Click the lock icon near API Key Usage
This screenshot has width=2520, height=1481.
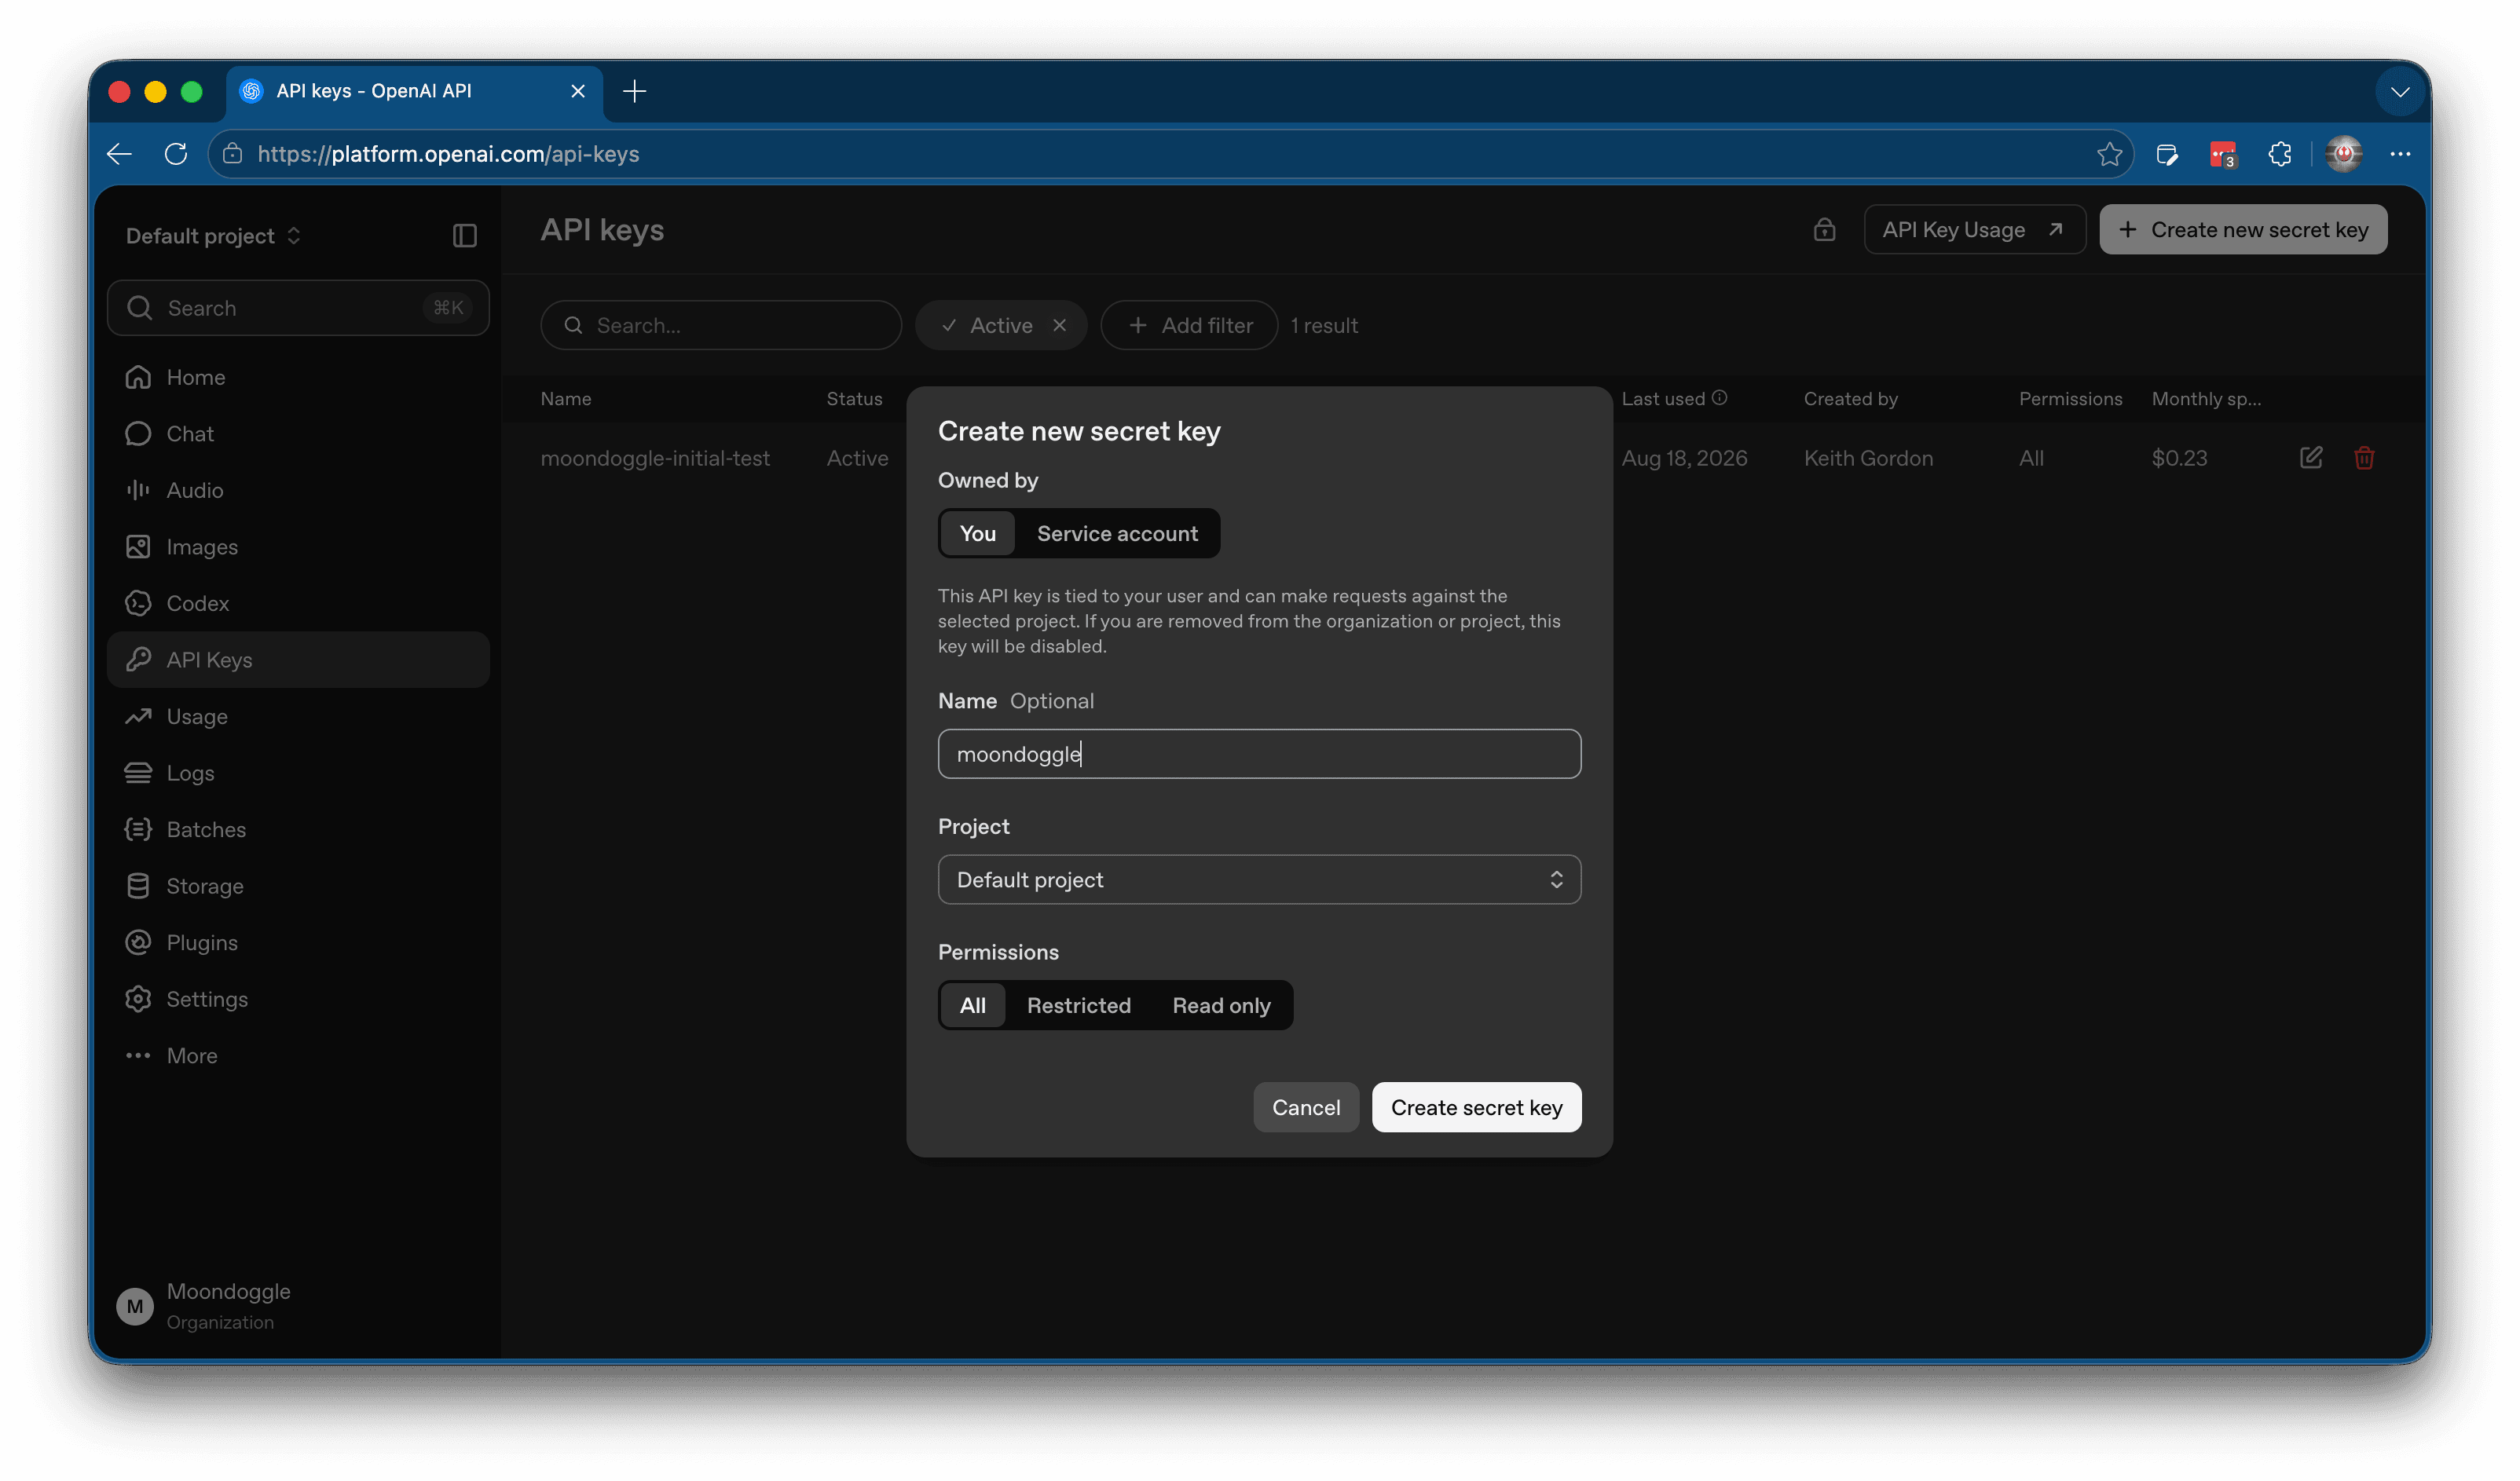(1824, 230)
